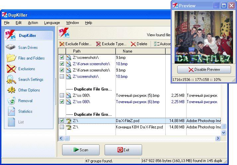The height and width of the screenshot is (165, 237).
Task: Uncheck 9.bmp in Z:\screenshots\
Action: 62,58
